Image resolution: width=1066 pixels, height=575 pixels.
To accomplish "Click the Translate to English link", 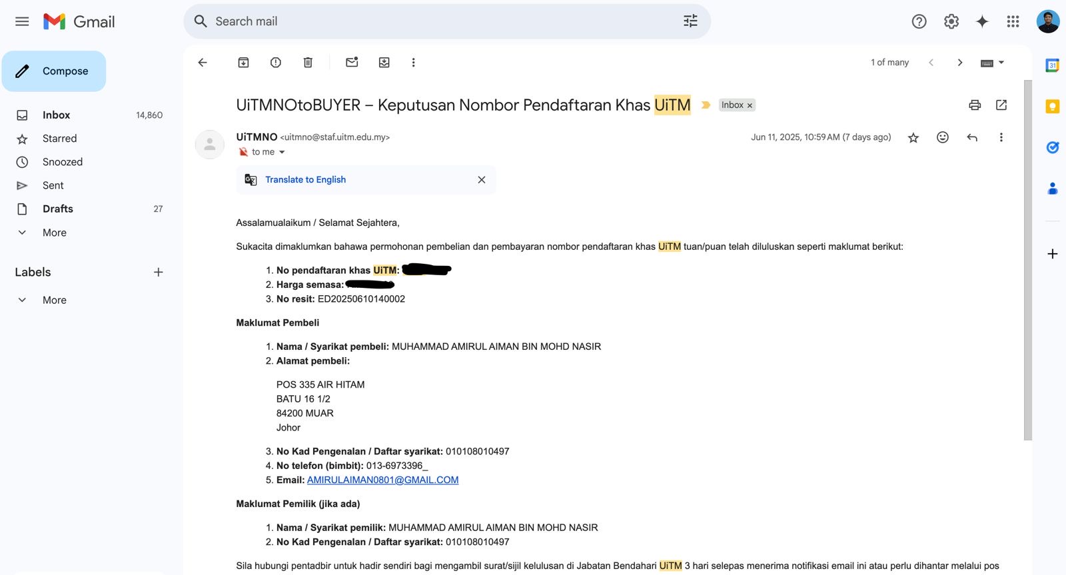I will point(305,180).
